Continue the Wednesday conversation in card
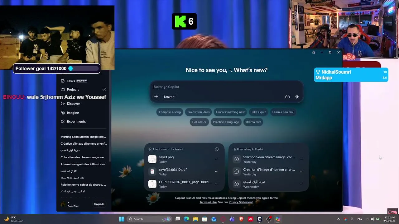 coord(264,184)
